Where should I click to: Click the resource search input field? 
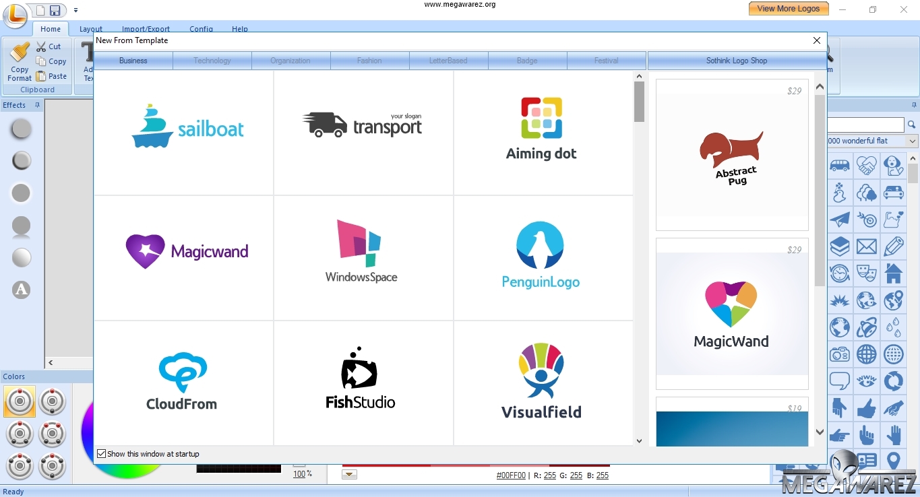pyautogui.click(x=866, y=125)
